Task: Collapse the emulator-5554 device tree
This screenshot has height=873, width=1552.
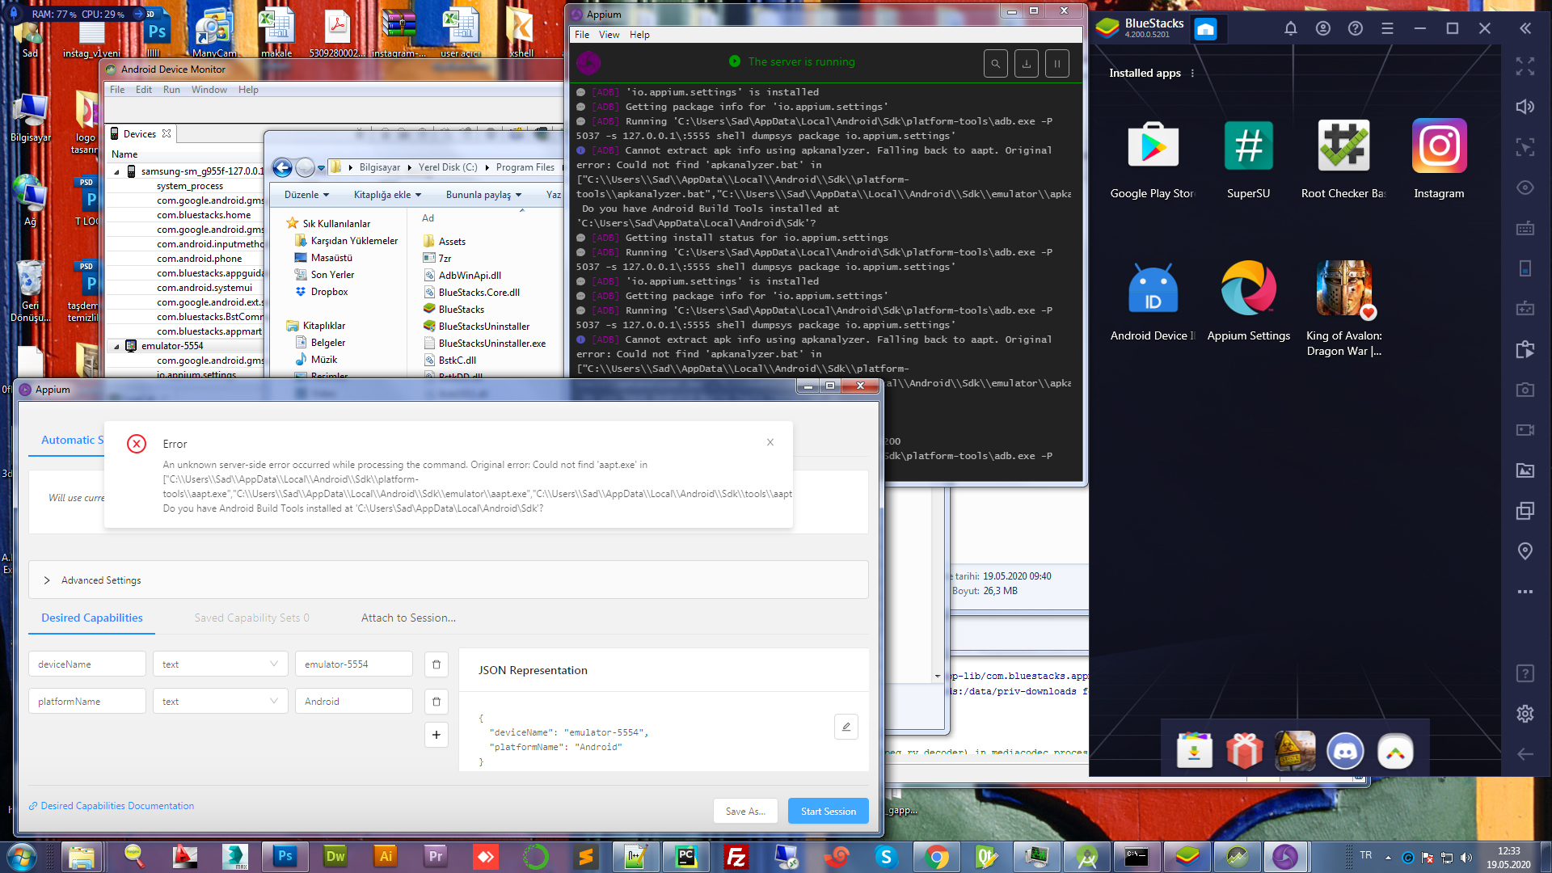Action: 117,345
